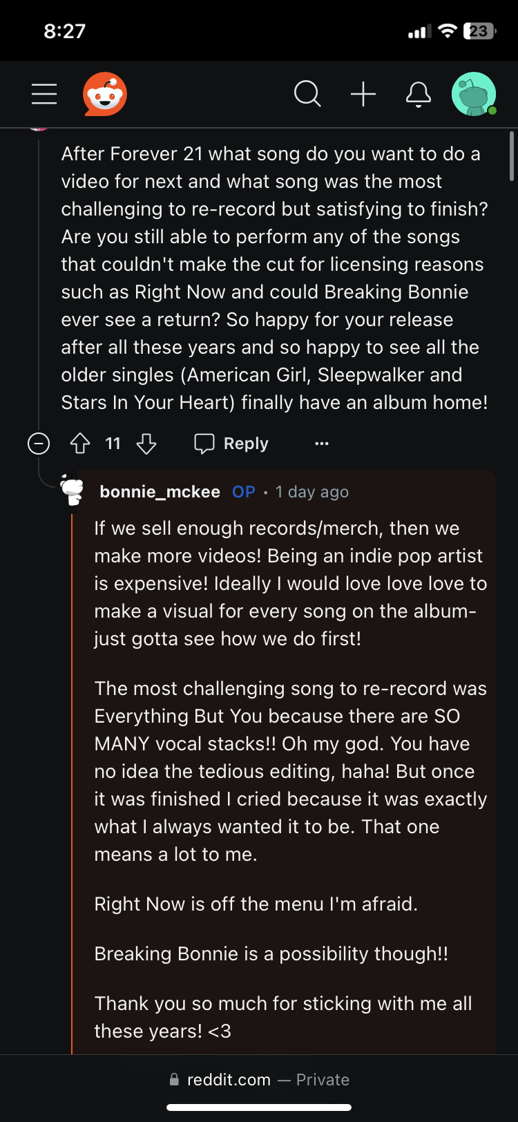Tap the lock icon in the address bar

click(174, 1080)
